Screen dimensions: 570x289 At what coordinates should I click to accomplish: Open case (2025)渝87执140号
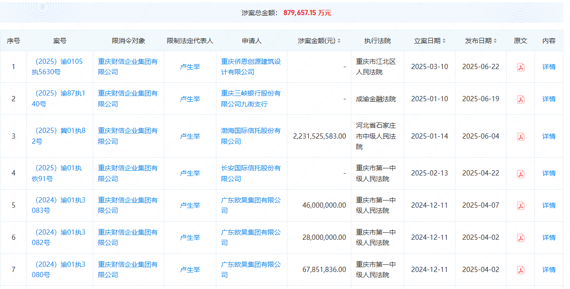click(60, 99)
